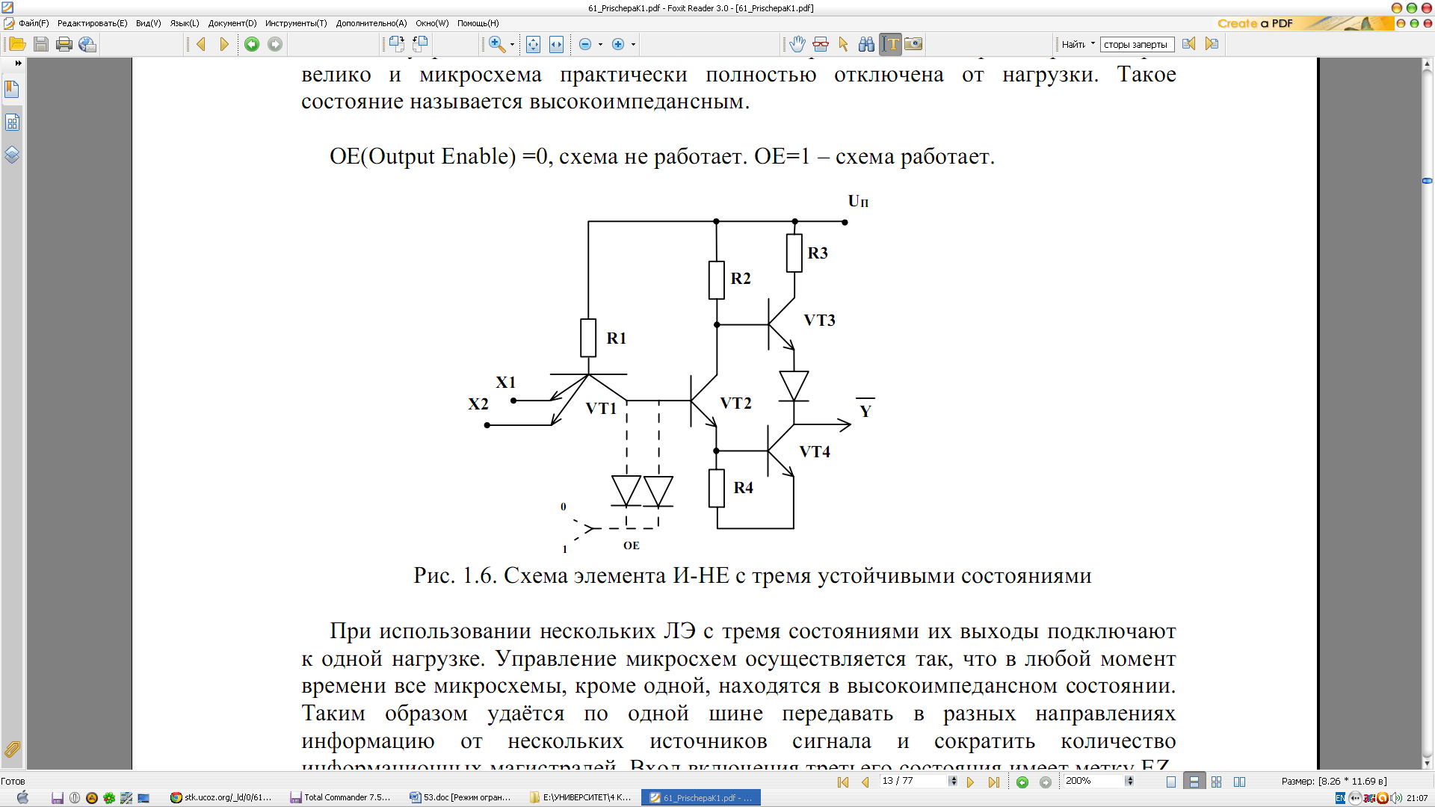Open the Документ(D) menu

click(x=232, y=23)
